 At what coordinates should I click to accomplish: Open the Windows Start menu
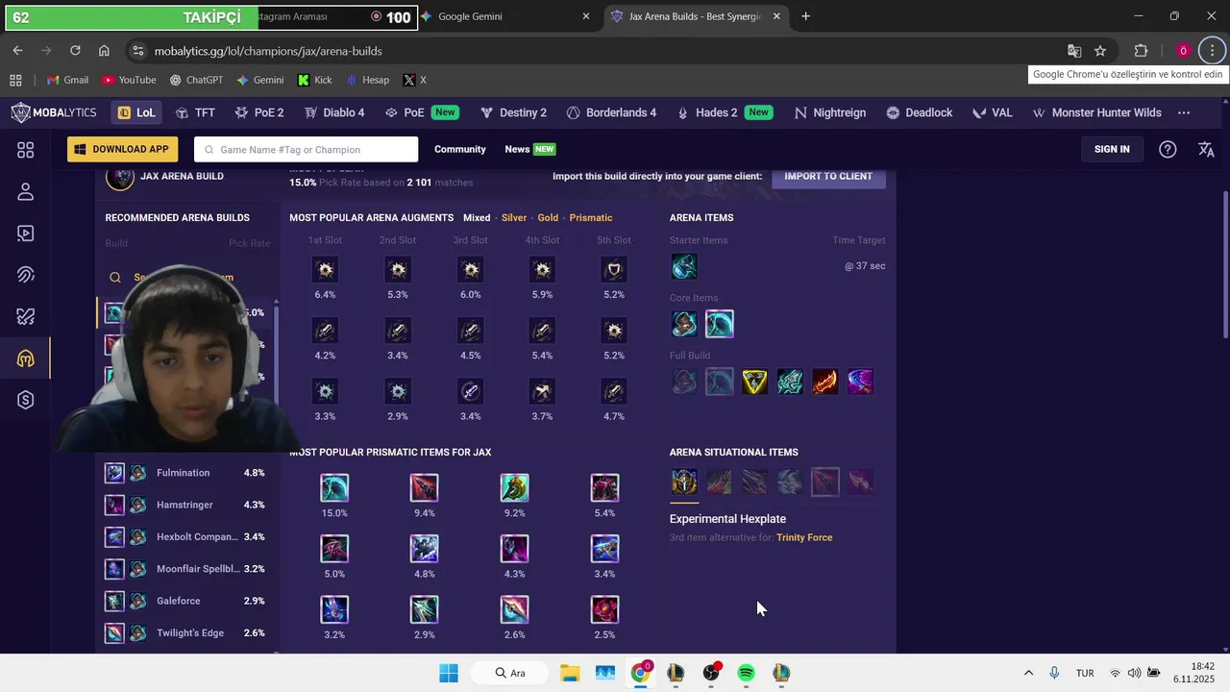(449, 673)
